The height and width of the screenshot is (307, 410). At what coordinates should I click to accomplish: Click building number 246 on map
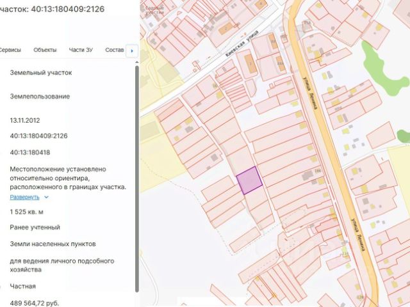point(318,171)
